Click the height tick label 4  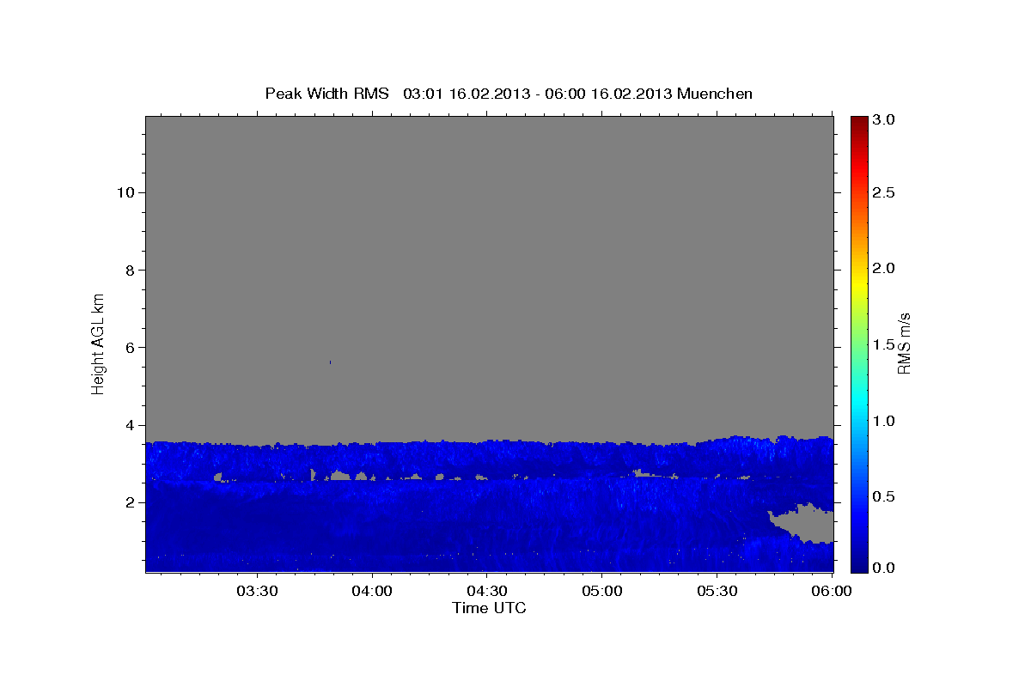click(128, 425)
